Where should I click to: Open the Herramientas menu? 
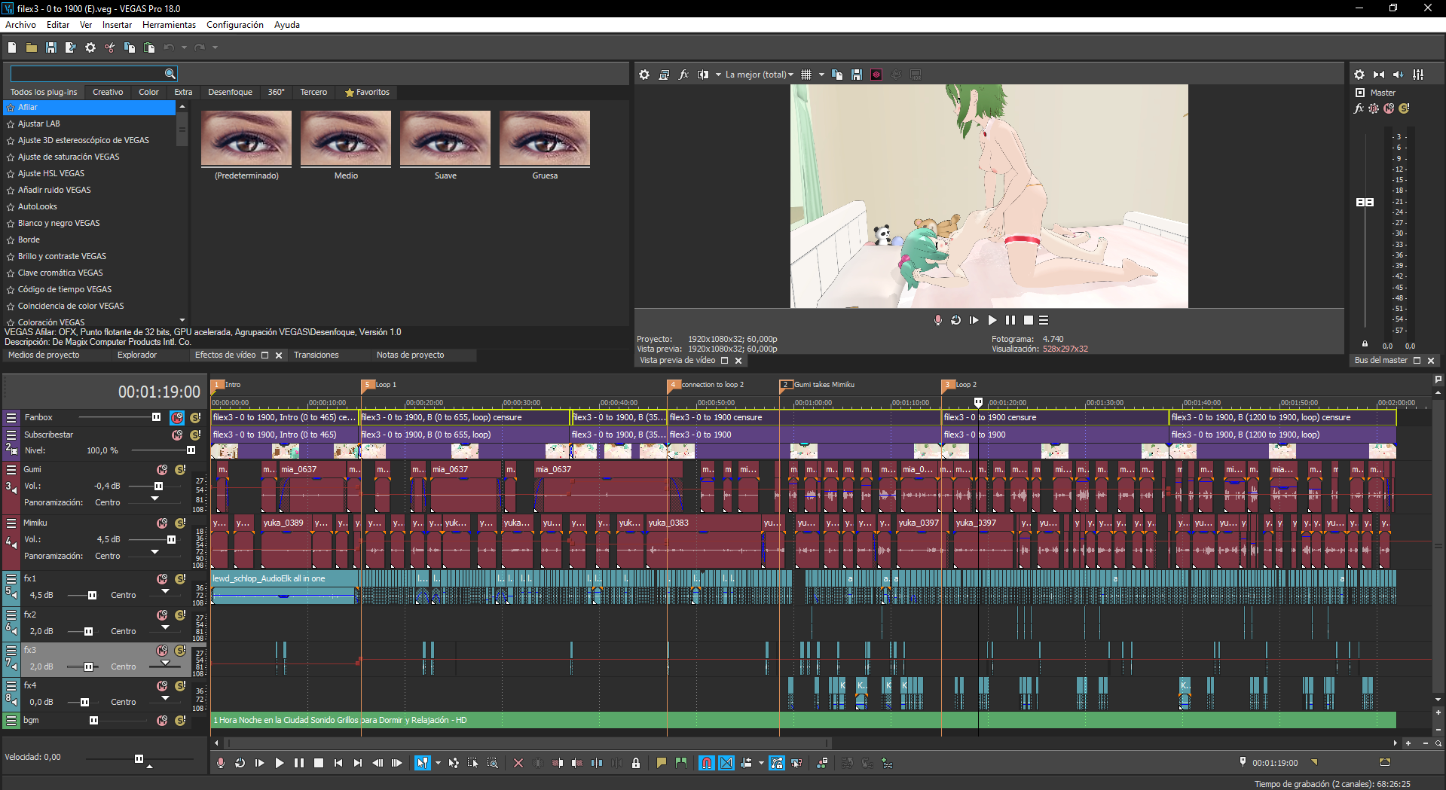[x=169, y=25]
